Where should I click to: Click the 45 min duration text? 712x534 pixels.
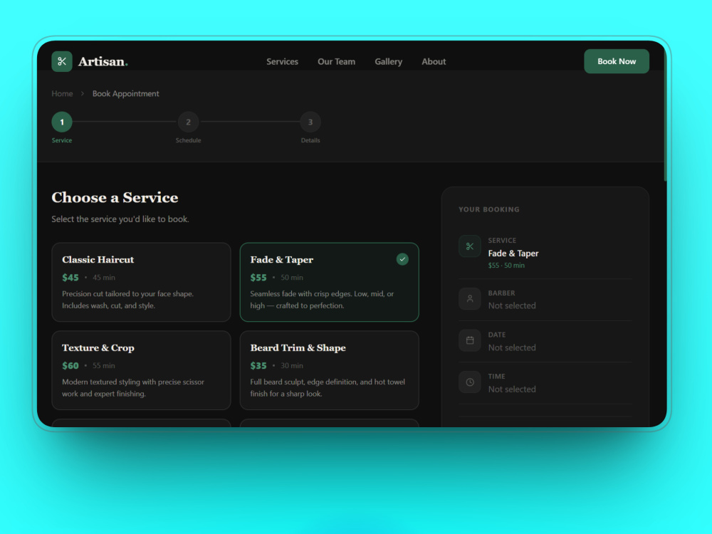pos(104,278)
